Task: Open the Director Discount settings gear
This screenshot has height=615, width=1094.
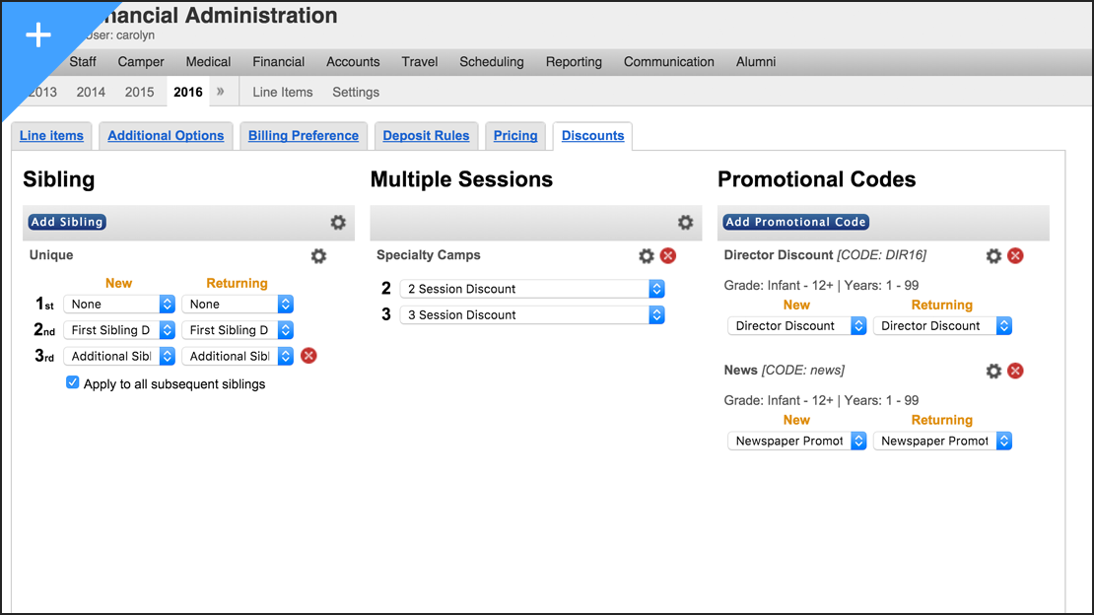Action: (993, 255)
